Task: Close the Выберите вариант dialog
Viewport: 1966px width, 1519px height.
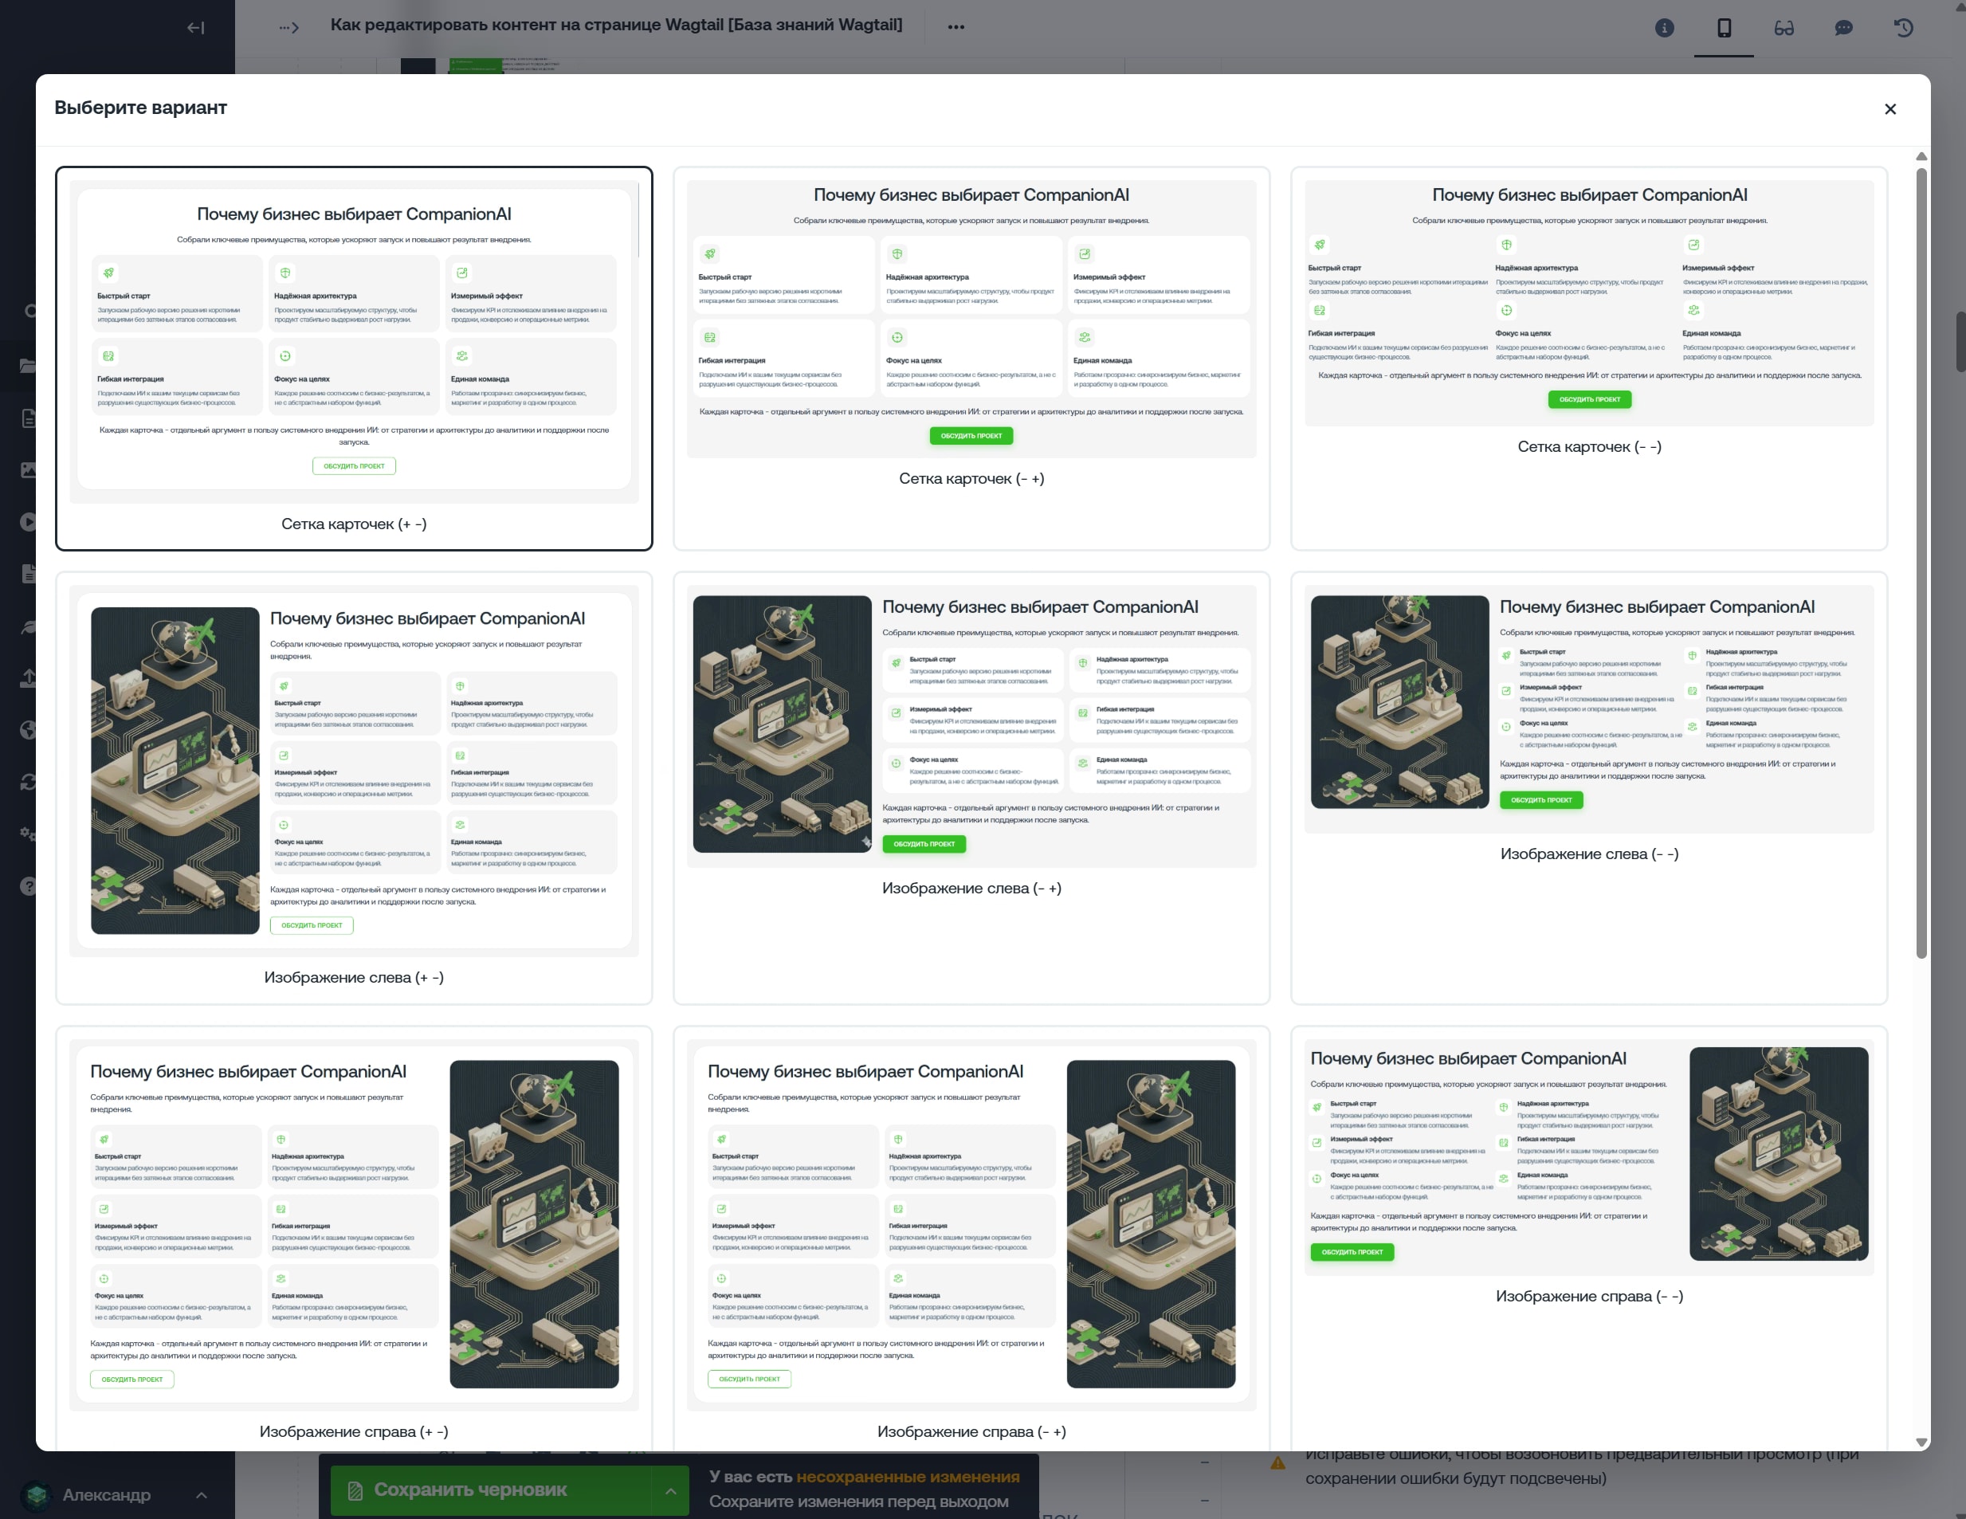Action: [x=1889, y=109]
